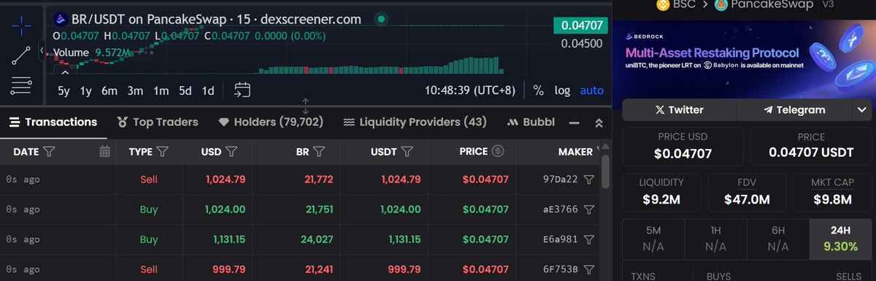Set chart range to 3m
This screenshot has height=281, width=876.
pos(135,91)
